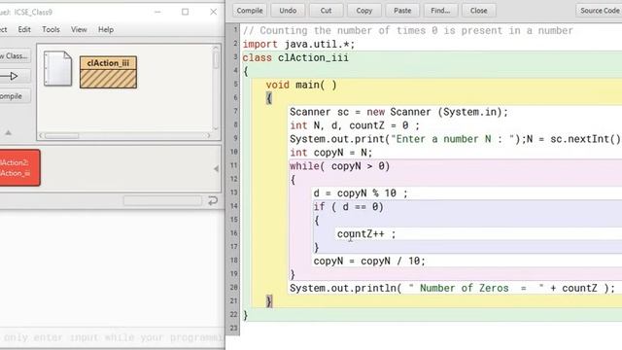Viewport: 622px width, 350px height.
Task: Select the clAction_iii class box
Action: pyautogui.click(x=108, y=72)
